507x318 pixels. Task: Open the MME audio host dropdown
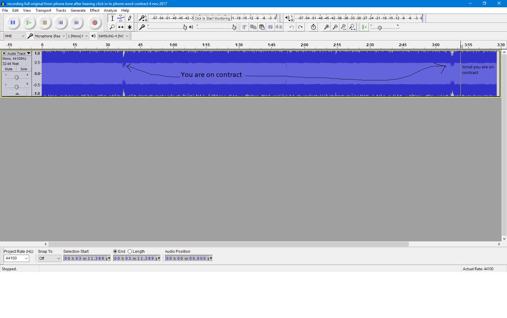pos(15,36)
